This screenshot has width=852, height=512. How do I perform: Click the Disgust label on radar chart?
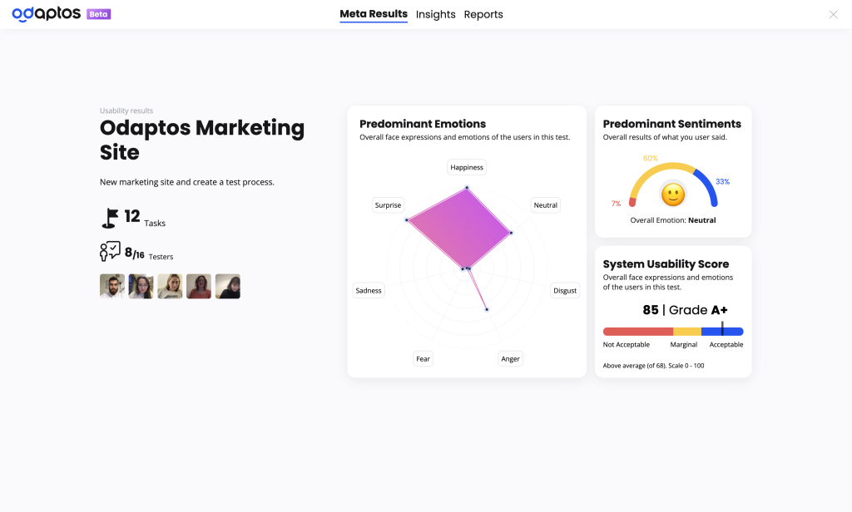click(565, 291)
